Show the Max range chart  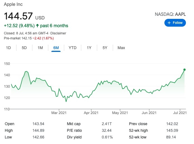click(121, 48)
